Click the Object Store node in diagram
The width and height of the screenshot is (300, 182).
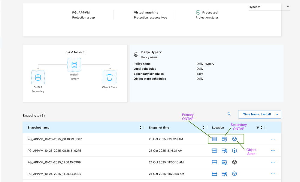pos(109,77)
